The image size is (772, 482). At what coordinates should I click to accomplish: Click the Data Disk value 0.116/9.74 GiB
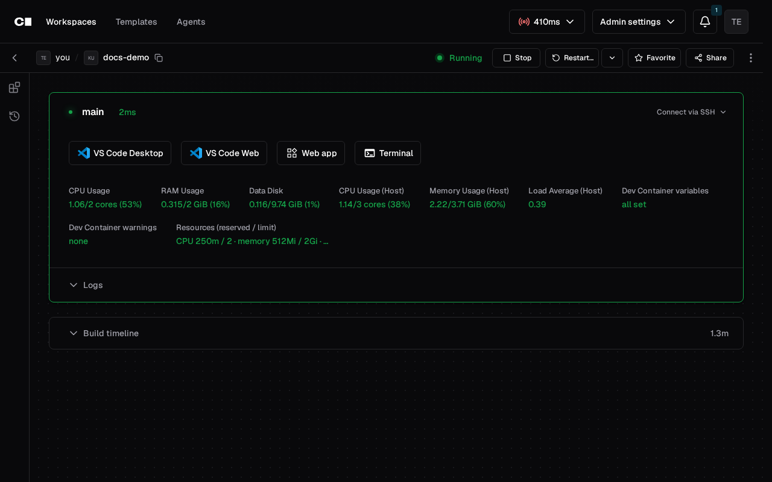285,204
